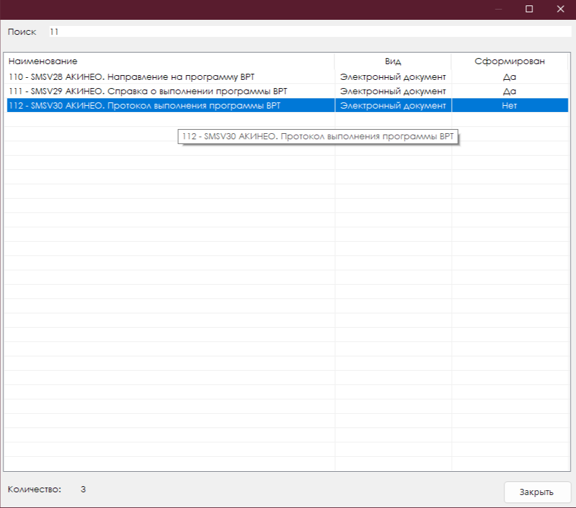
Task: Sort by the Вид column header
Action: point(392,61)
